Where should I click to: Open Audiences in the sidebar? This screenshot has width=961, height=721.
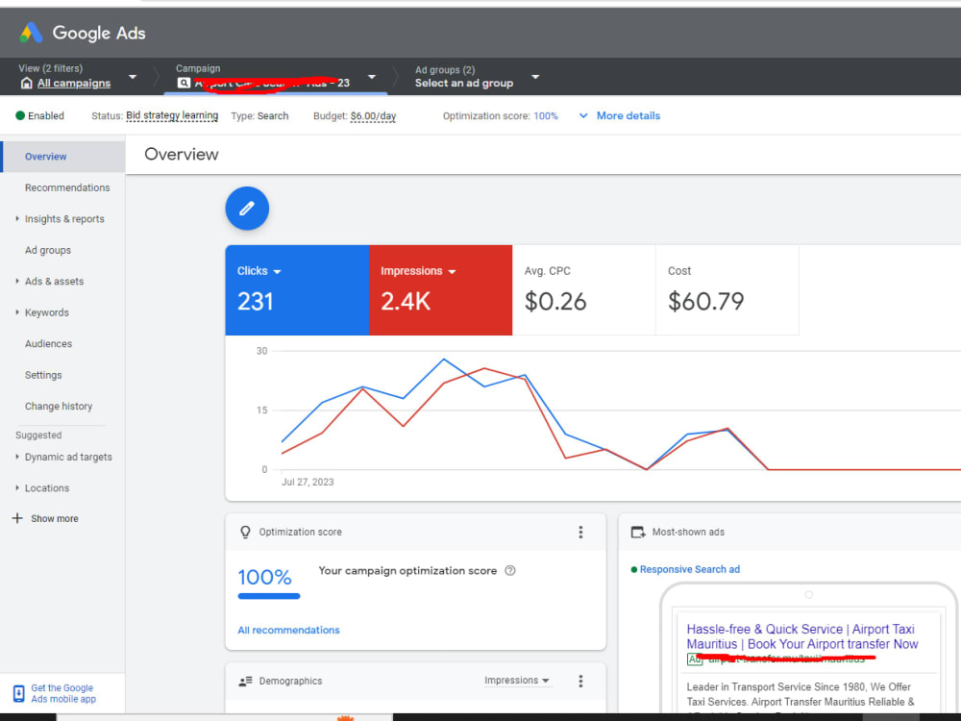(48, 344)
